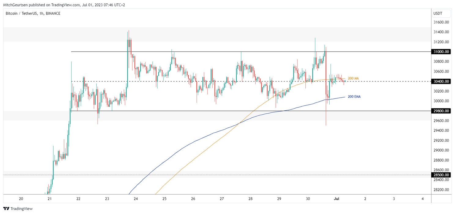Viewport: 455px width, 214px height.
Task: Click the 31000.00 price tag on the axis
Action: point(441,52)
